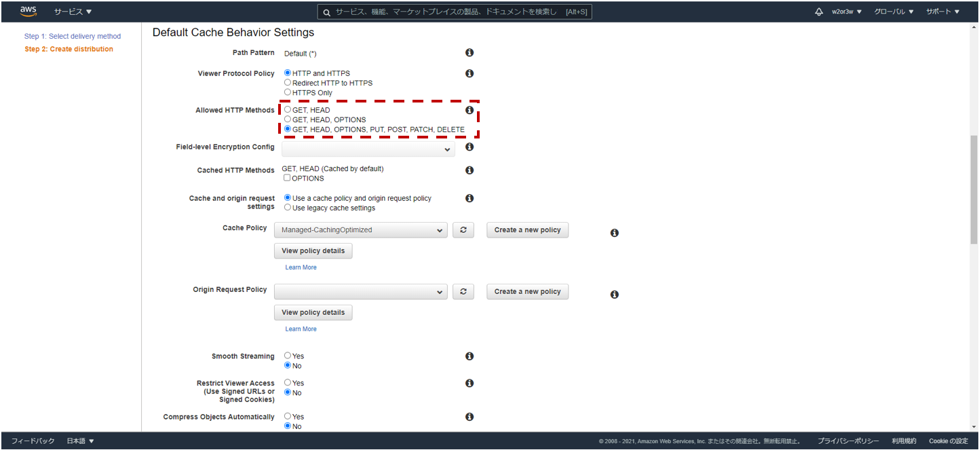Show info for Viewer Protocol Policy
The image size is (979, 450).
pos(469,73)
